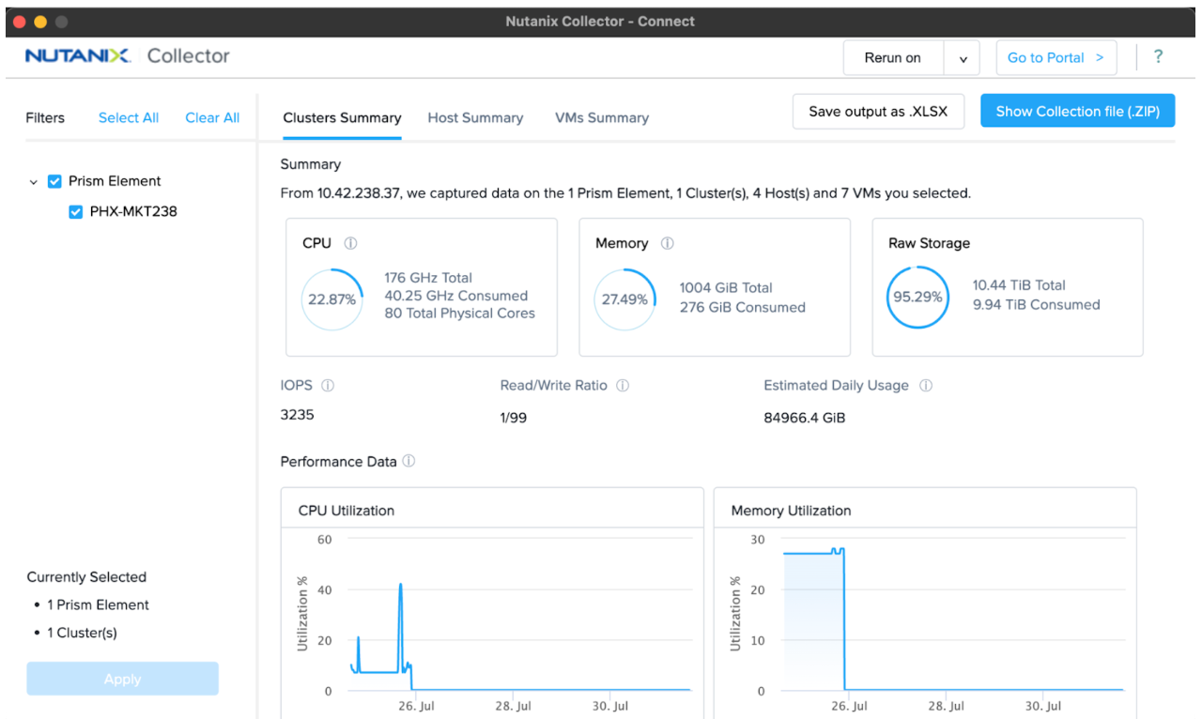
Task: Click the Estimated Daily Usage info icon
Action: tap(926, 385)
